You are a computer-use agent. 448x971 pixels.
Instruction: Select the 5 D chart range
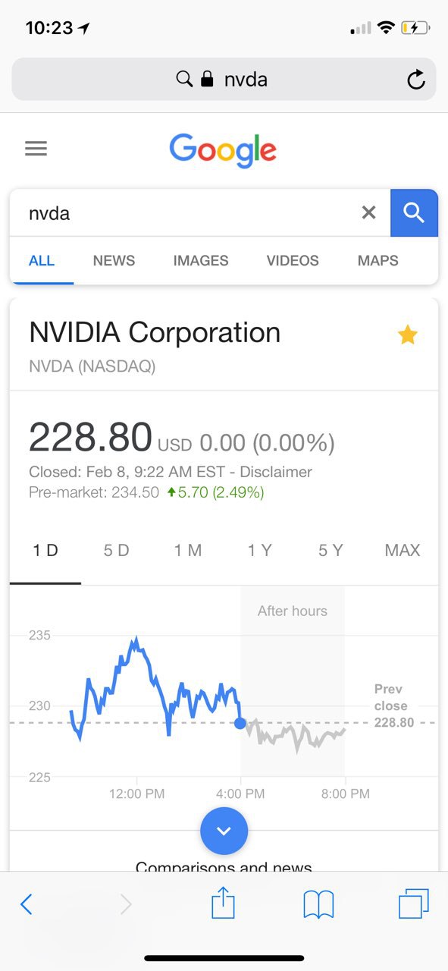click(x=117, y=551)
